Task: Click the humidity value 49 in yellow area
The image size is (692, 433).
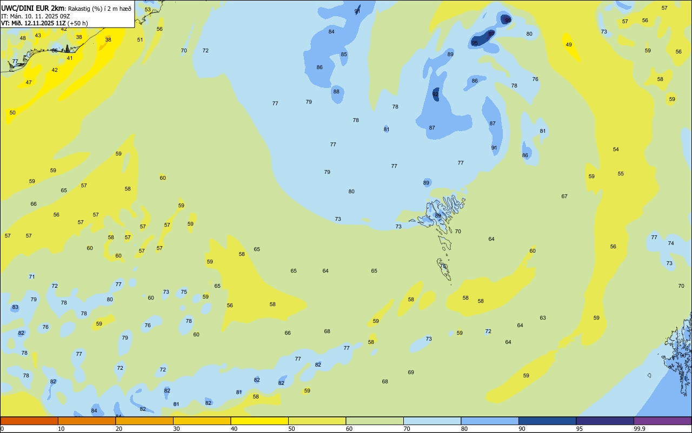Action: point(569,45)
